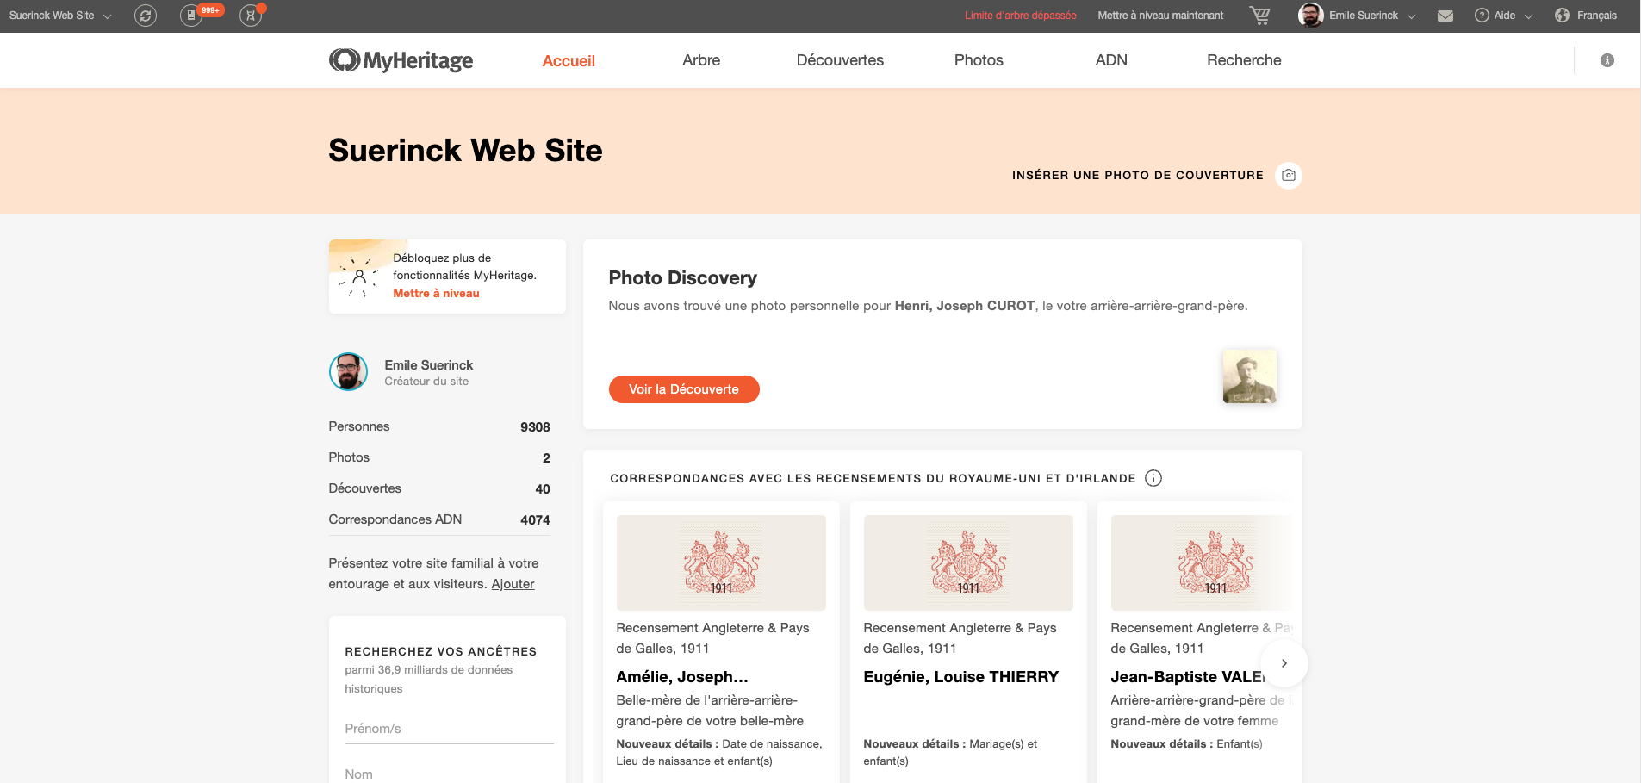Click the Limite d'arbre dépassée warning
Viewport: 1641px width, 783px height.
[x=1021, y=16]
